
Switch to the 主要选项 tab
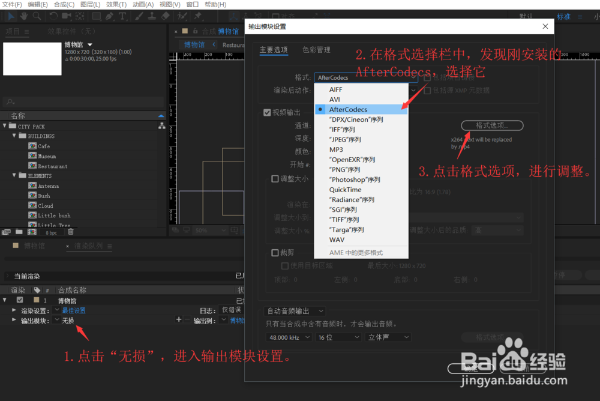pyautogui.click(x=274, y=50)
